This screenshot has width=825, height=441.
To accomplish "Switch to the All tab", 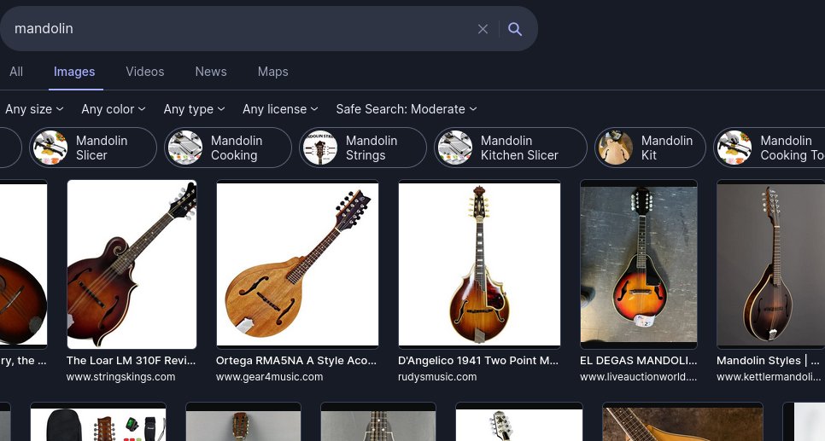I will click(x=16, y=72).
